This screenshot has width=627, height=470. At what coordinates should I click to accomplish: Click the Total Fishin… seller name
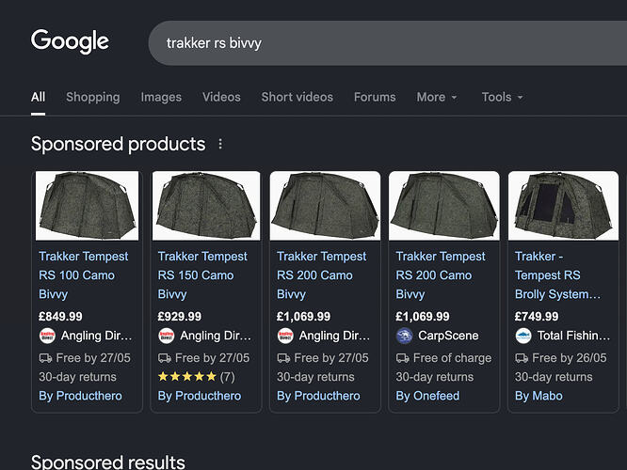574,336
